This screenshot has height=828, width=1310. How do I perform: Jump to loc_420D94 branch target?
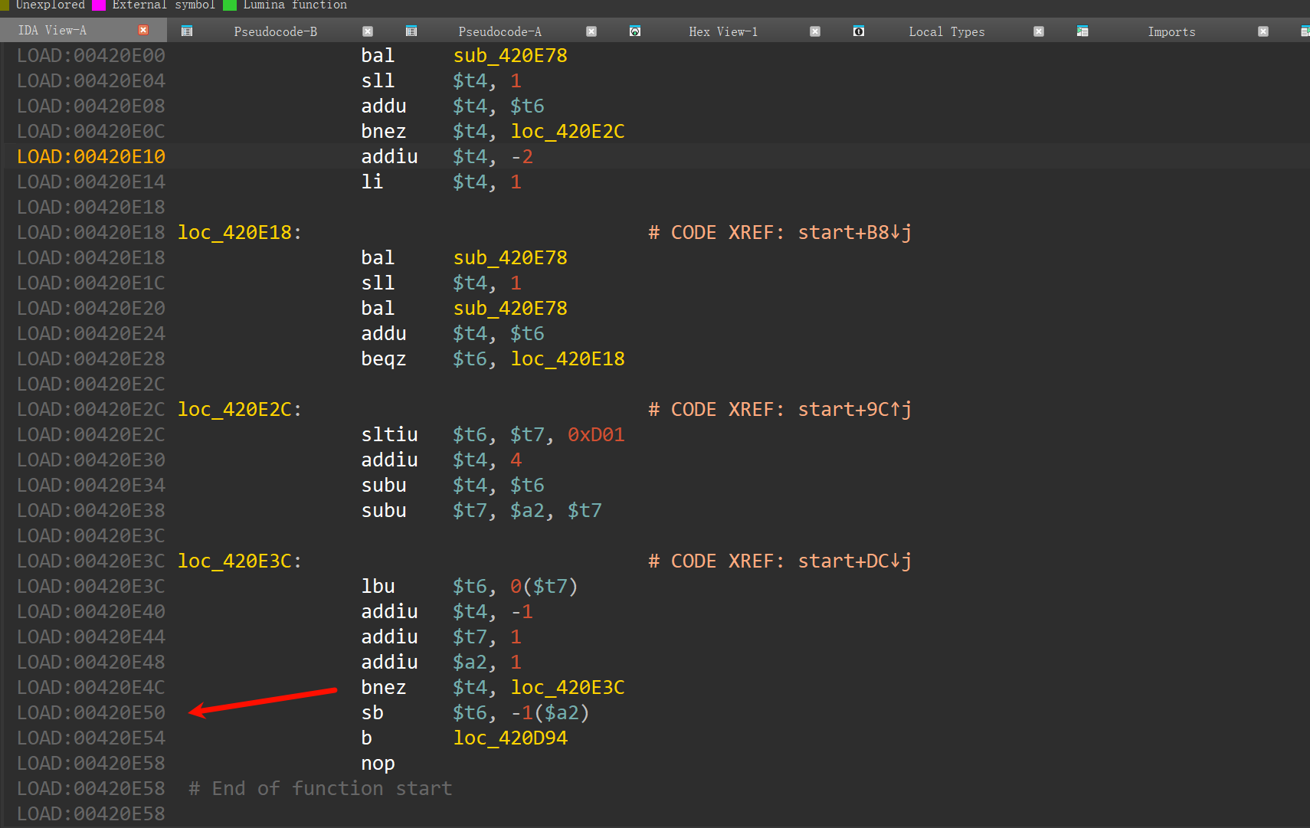point(510,738)
